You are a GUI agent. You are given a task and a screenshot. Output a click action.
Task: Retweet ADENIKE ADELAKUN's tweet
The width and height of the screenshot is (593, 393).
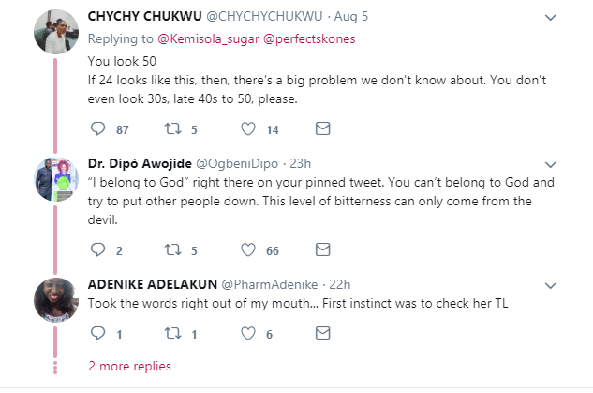click(171, 333)
